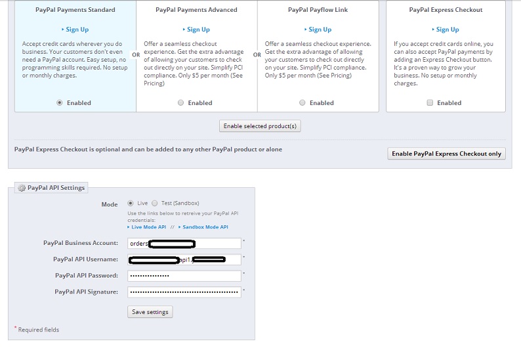Image resolution: width=521 pixels, height=354 pixels.
Task: Check PayPal Express Checkout Enabled checkbox
Action: tap(430, 103)
